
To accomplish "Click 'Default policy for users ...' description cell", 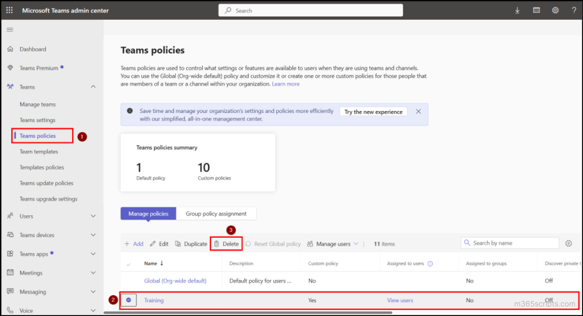I will point(260,281).
